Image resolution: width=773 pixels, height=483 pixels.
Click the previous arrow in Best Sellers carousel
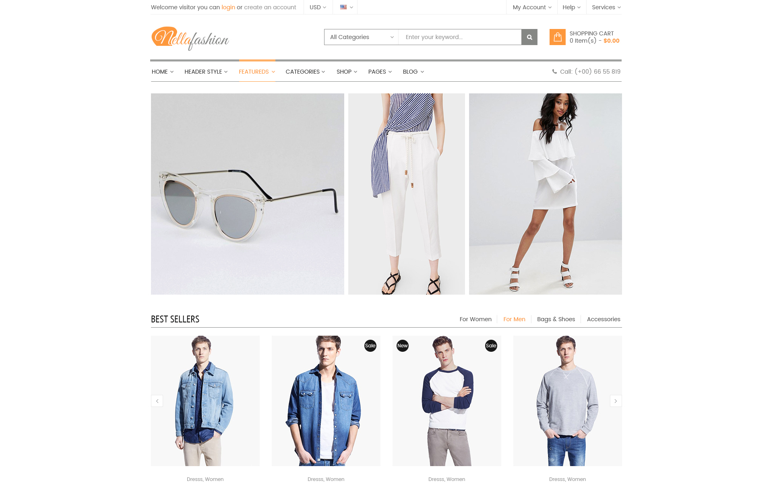157,401
